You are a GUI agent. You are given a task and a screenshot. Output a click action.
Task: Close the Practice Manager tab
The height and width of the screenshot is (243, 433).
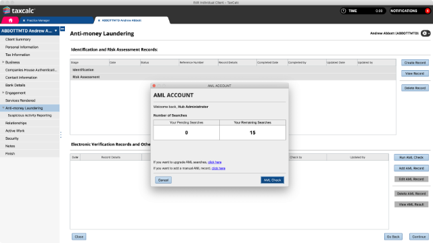click(x=24, y=20)
